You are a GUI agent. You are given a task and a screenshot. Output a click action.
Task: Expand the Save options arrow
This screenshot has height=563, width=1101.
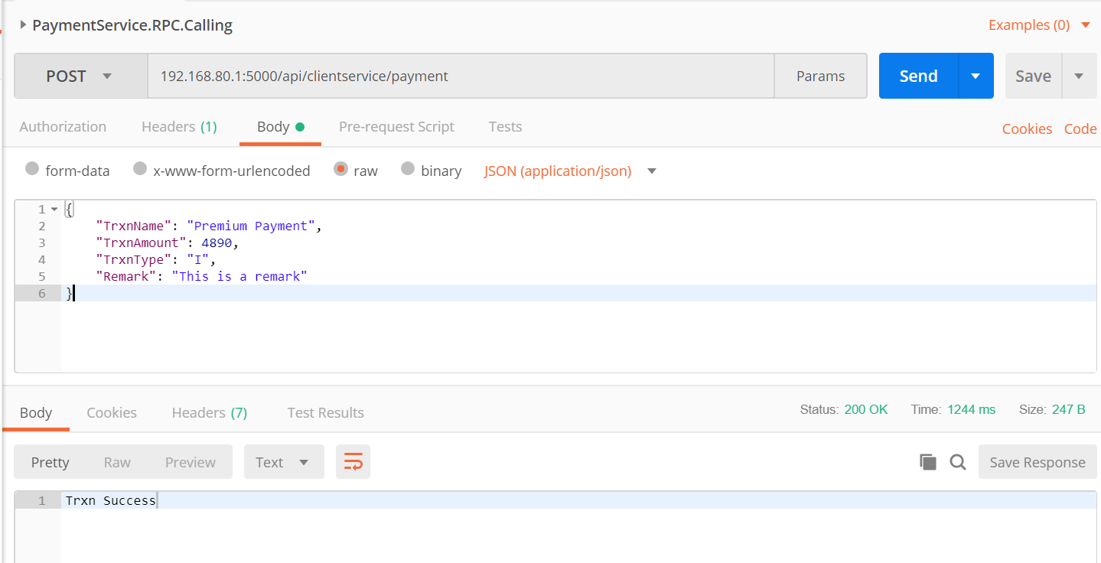[1079, 76]
